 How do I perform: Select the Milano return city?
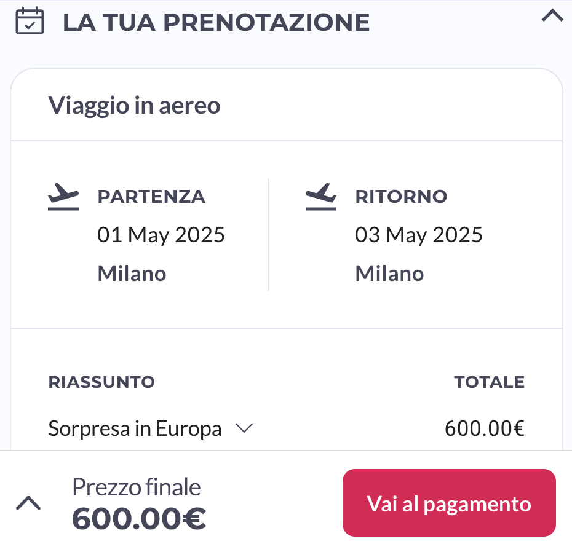(x=389, y=274)
